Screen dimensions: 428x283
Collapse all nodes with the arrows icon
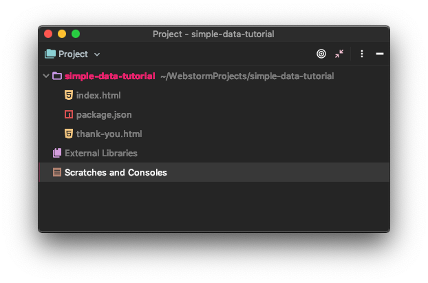(x=339, y=54)
